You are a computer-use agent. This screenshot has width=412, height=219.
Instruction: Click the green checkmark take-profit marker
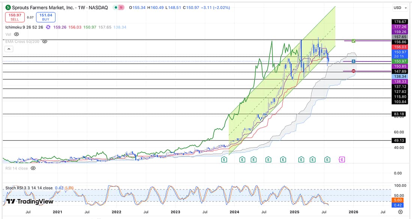[x=353, y=40]
